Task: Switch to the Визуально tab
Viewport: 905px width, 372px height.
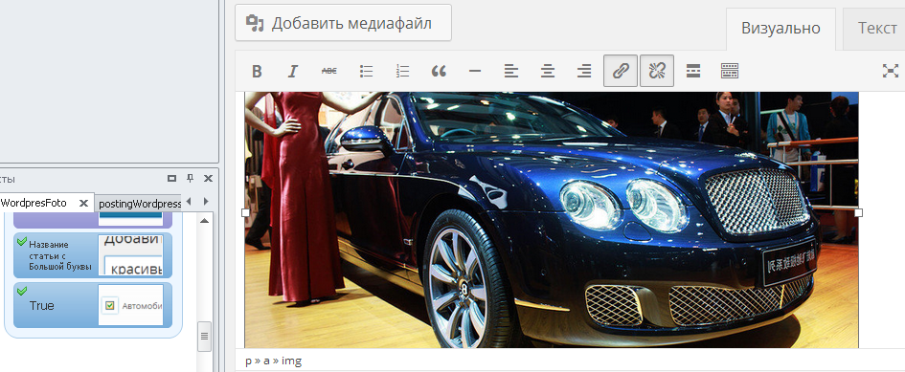Action: coord(781,29)
